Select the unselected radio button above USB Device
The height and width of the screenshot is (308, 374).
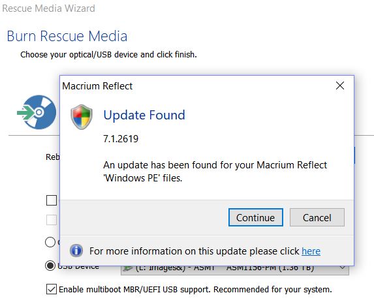coord(50,242)
